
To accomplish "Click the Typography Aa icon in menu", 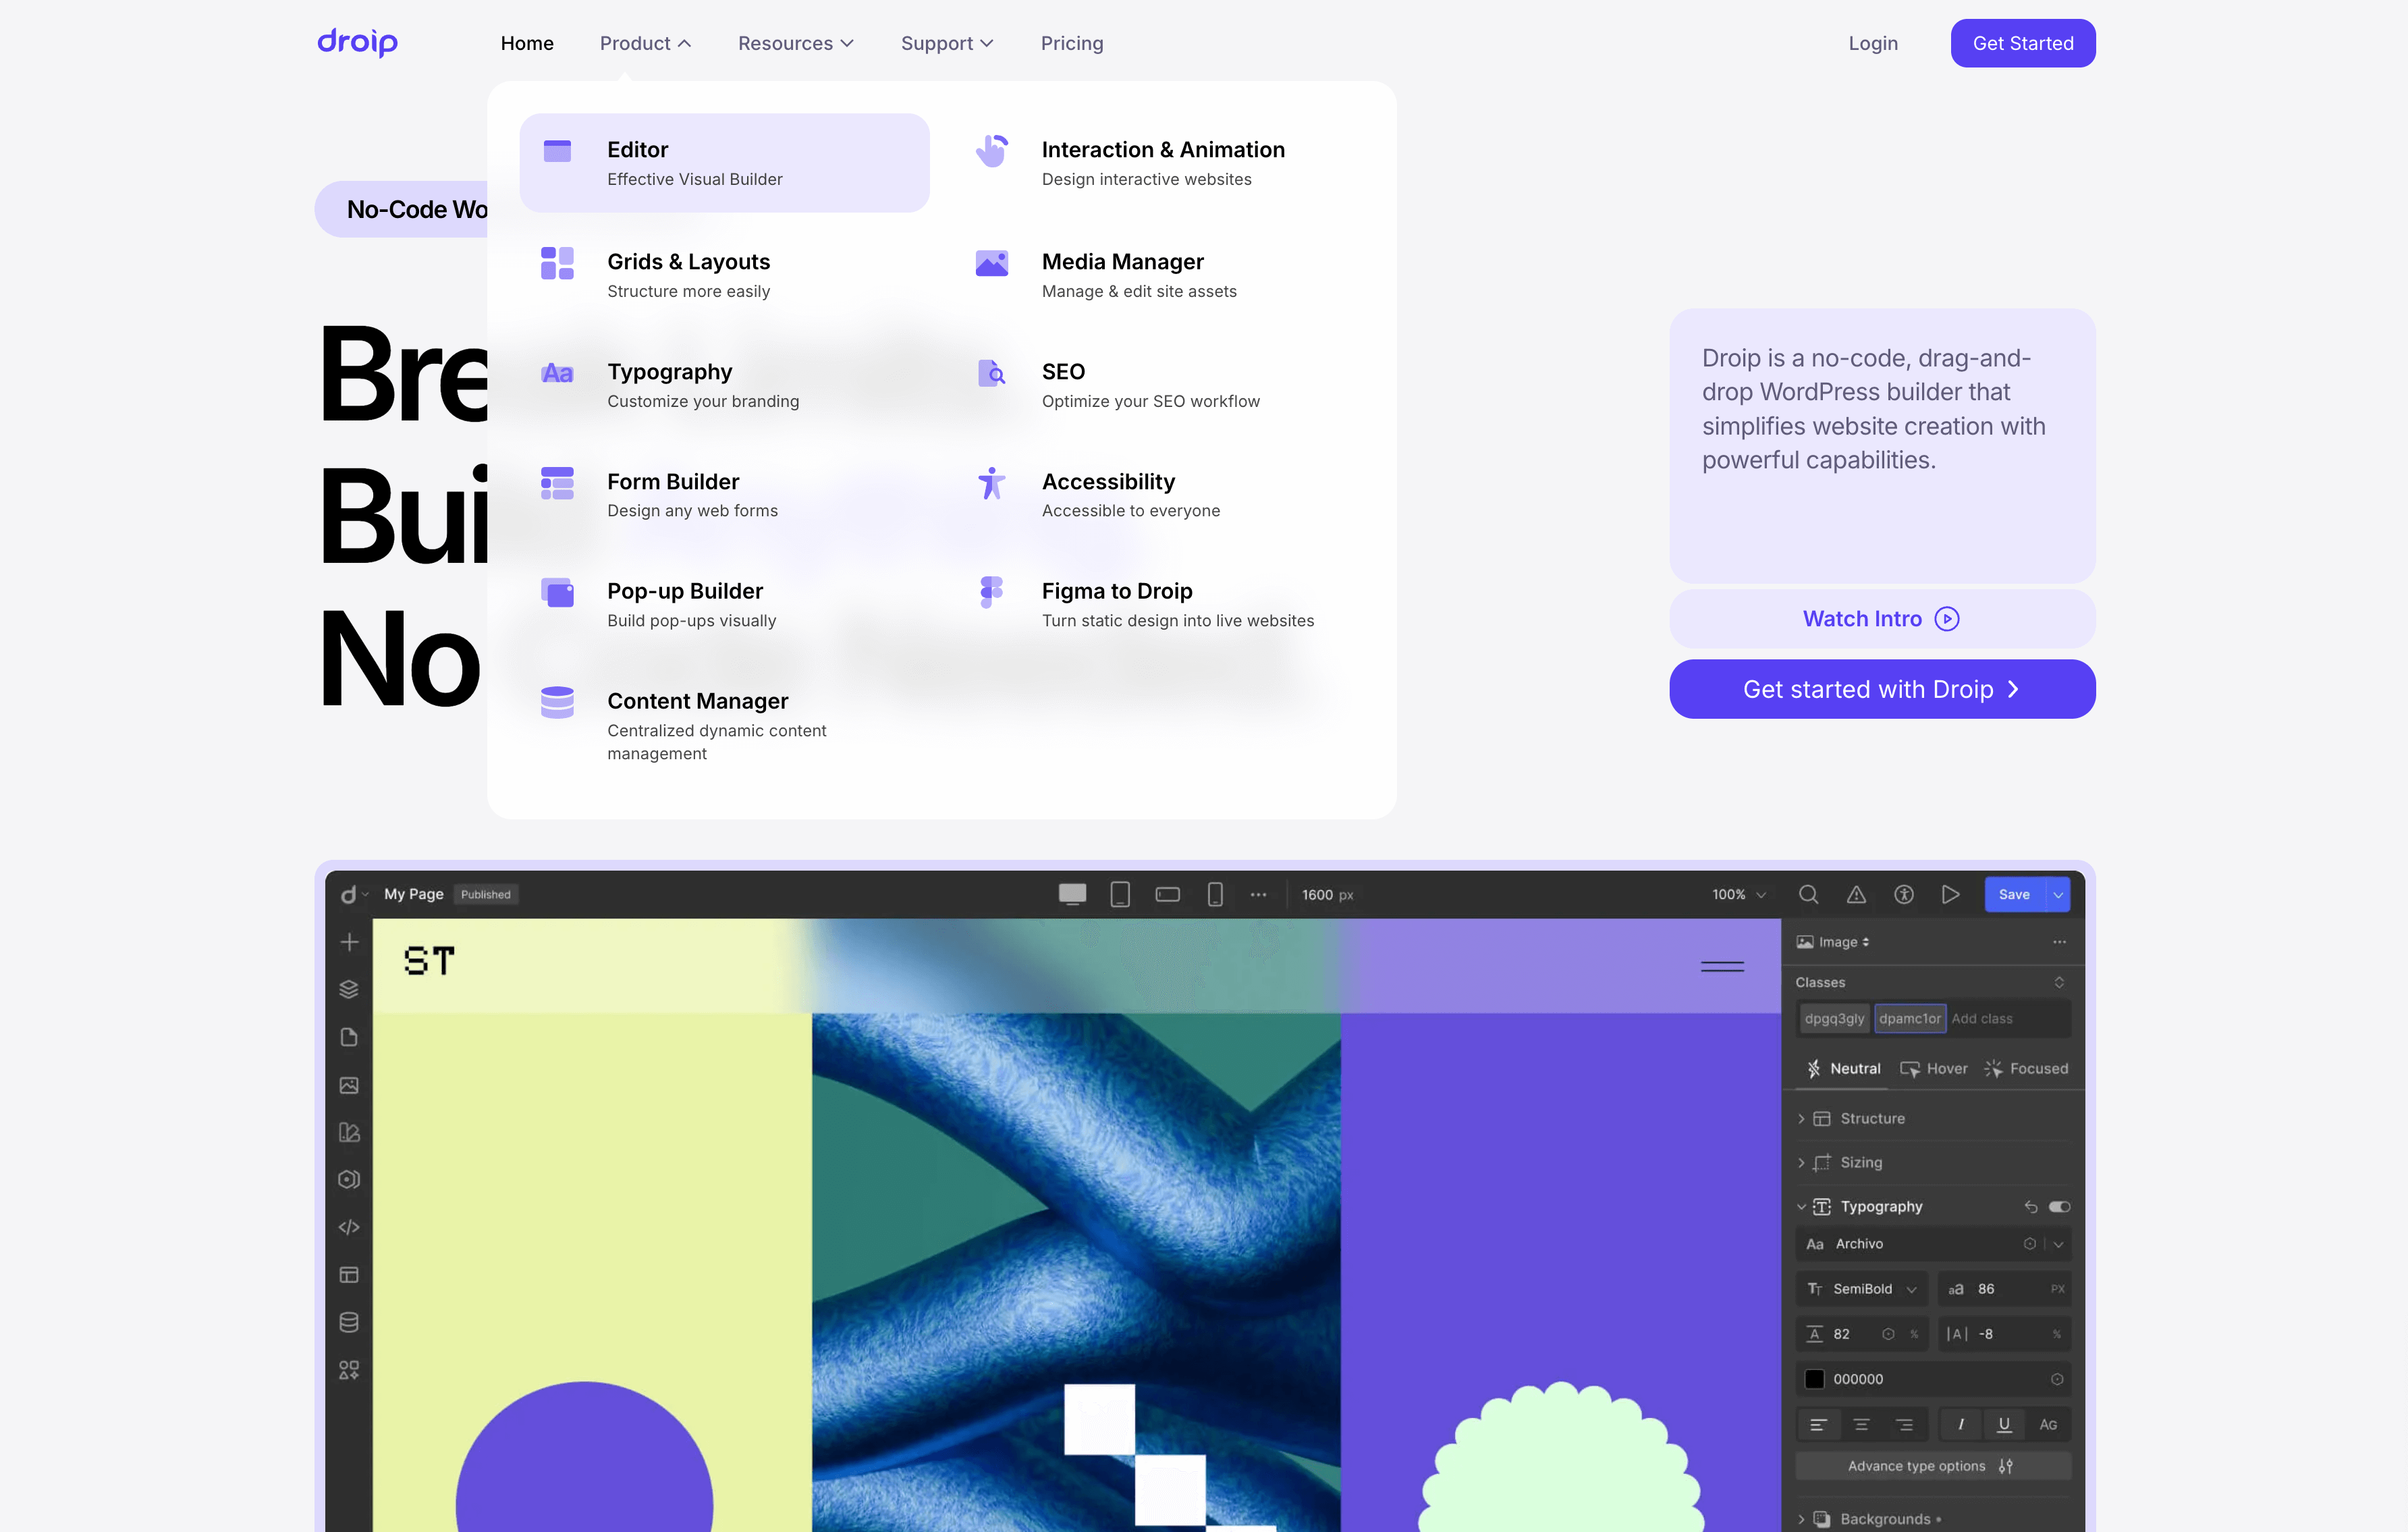I will 557,373.
